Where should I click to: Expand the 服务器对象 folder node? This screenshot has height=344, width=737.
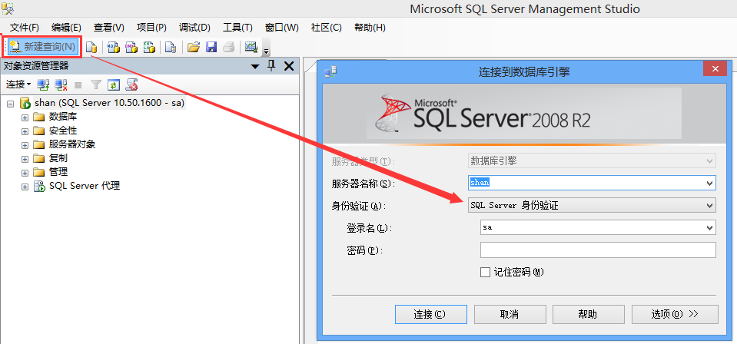coord(25,145)
